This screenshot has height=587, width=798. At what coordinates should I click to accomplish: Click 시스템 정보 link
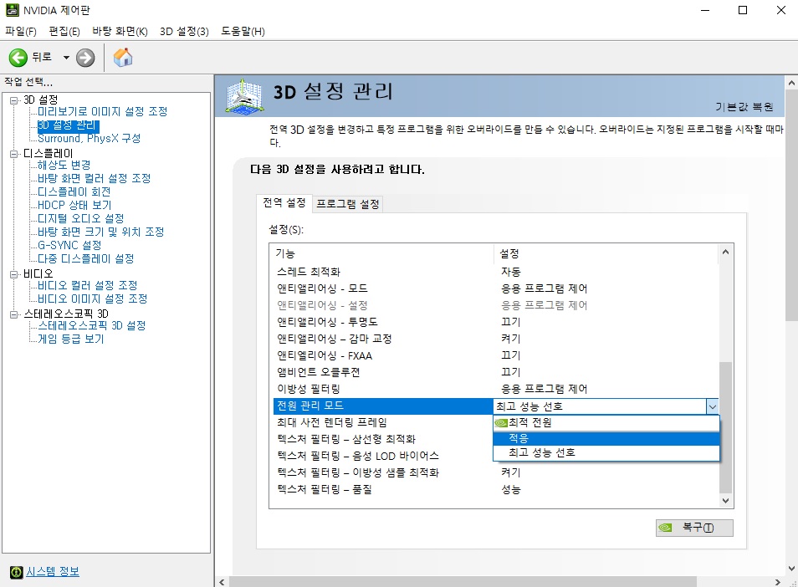[x=53, y=572]
